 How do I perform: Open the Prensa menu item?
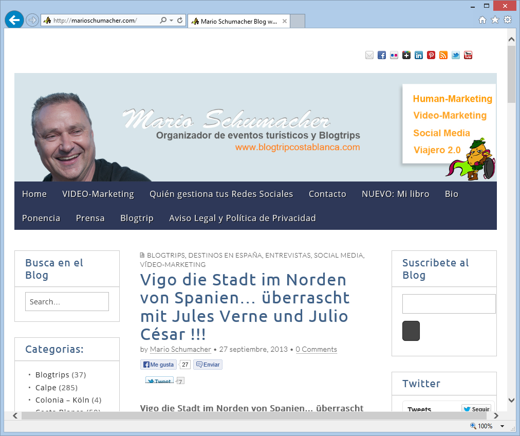pyautogui.click(x=90, y=218)
